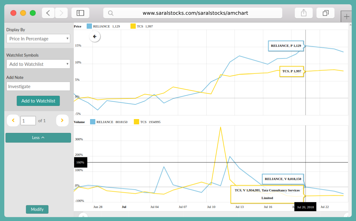
Task: Click the address bar URL field
Action: pyautogui.click(x=193, y=13)
